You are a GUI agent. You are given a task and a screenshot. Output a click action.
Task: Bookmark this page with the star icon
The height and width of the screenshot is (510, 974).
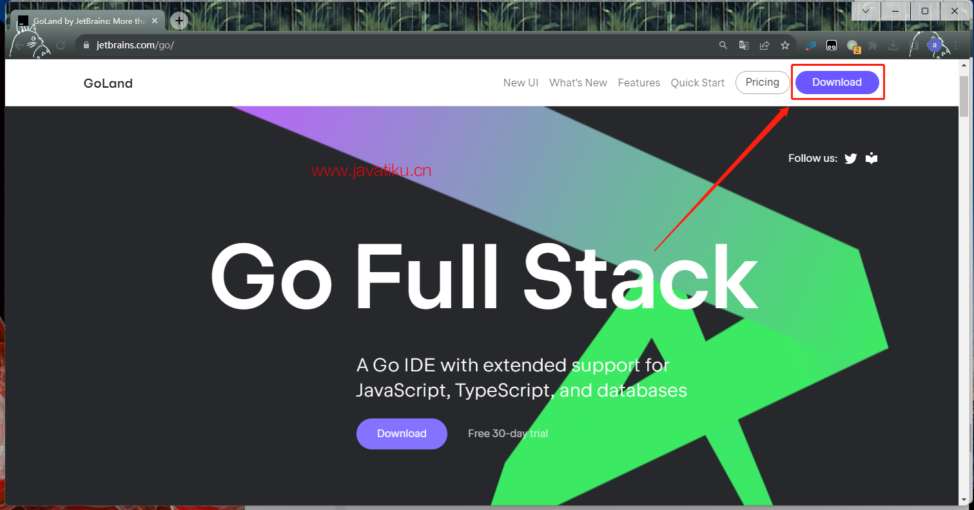point(785,45)
